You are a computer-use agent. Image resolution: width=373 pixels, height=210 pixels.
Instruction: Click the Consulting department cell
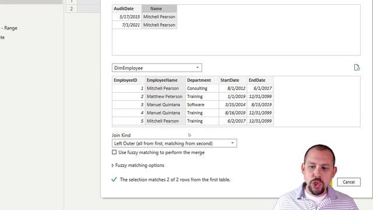point(202,88)
